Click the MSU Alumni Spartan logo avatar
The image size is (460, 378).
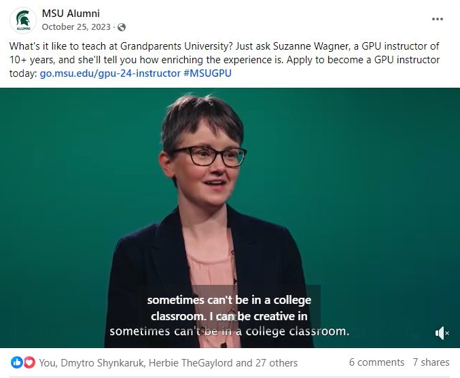pyautogui.click(x=22, y=20)
